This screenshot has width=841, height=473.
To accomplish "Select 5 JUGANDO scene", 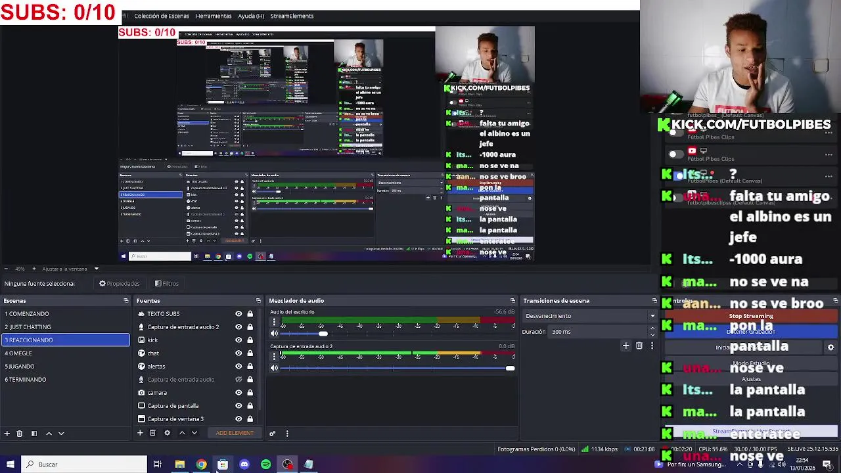I will (66, 367).
